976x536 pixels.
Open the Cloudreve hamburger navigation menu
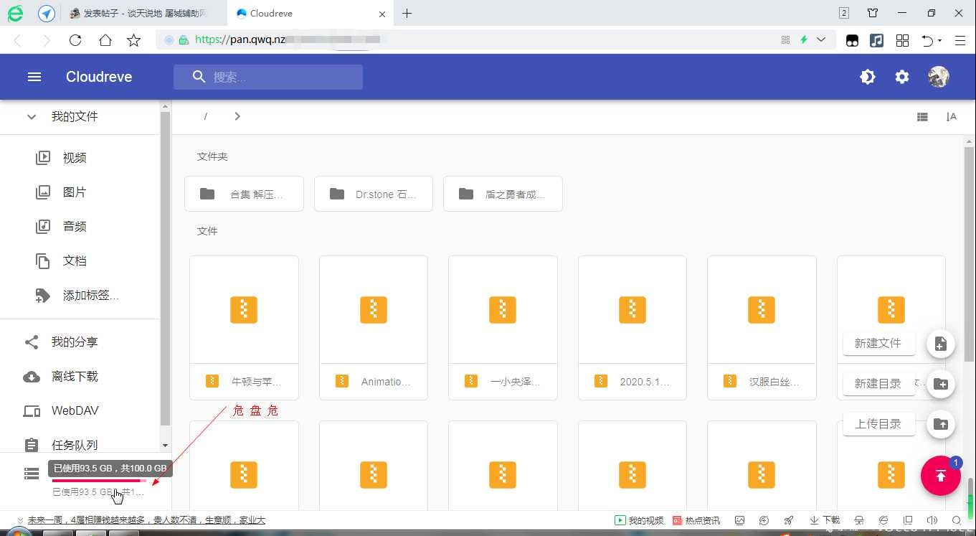click(x=34, y=77)
